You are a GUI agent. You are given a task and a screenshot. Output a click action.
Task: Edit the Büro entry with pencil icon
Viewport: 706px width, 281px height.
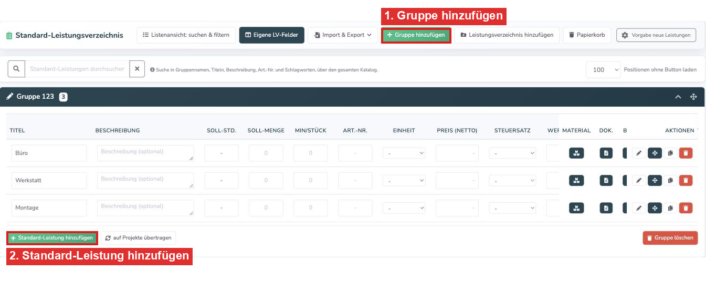(639, 153)
